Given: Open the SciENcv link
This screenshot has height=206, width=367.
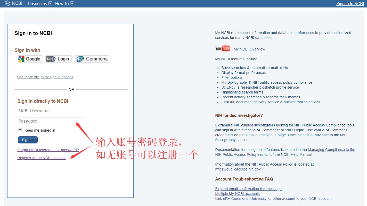Looking at the screenshot, I should pos(228,87).
